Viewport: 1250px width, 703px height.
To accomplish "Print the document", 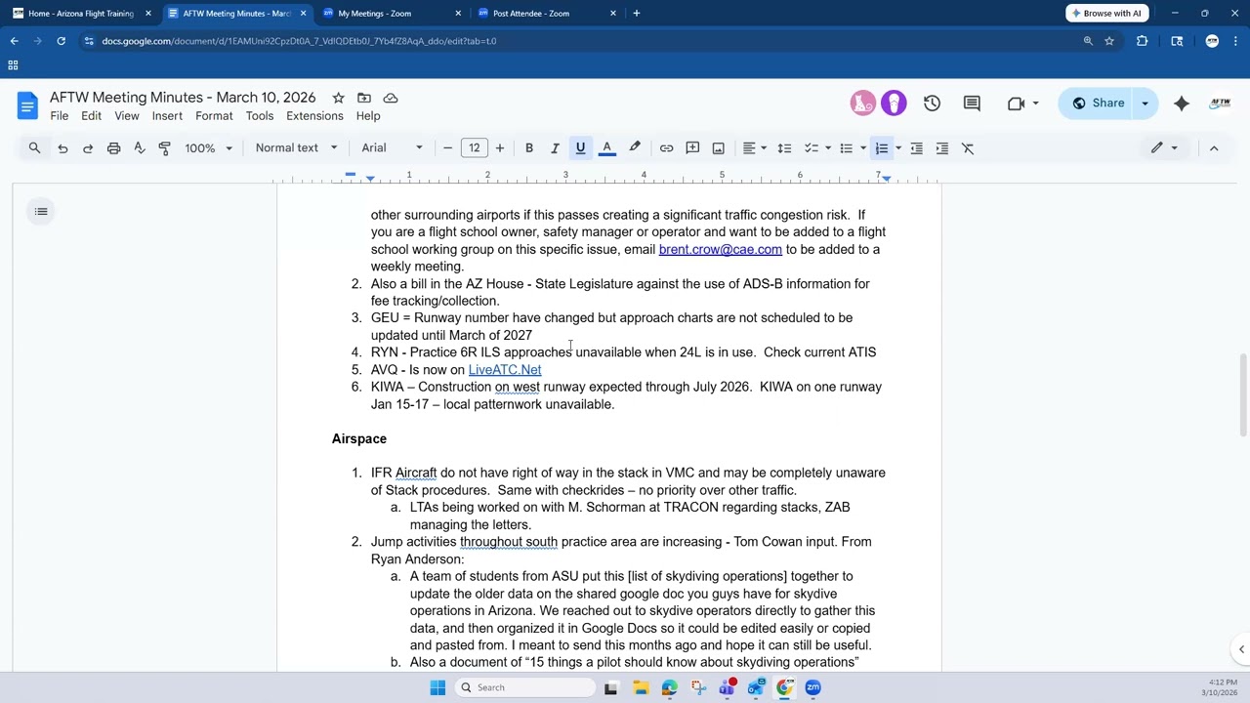I will coord(113,148).
